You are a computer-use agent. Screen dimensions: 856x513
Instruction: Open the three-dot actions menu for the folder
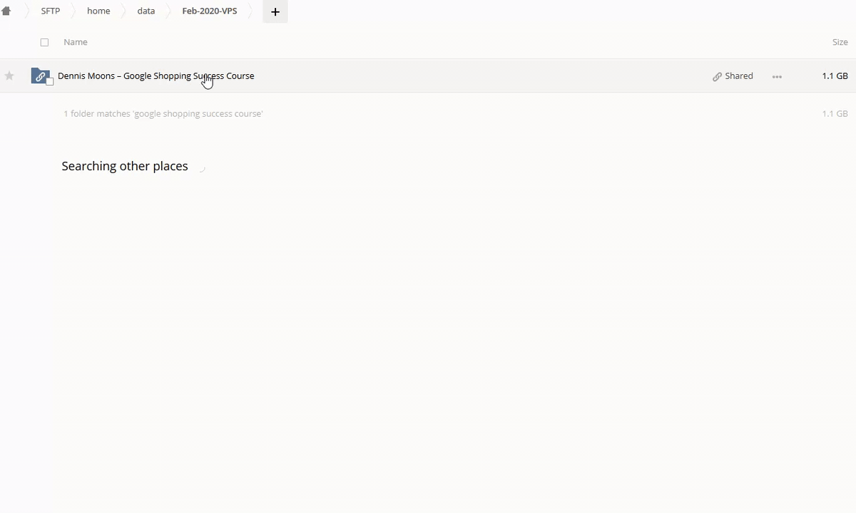[x=777, y=76]
